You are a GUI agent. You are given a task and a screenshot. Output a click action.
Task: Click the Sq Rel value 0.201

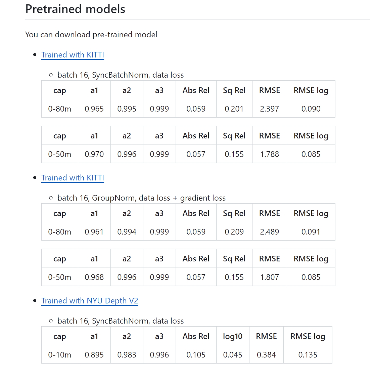point(234,109)
